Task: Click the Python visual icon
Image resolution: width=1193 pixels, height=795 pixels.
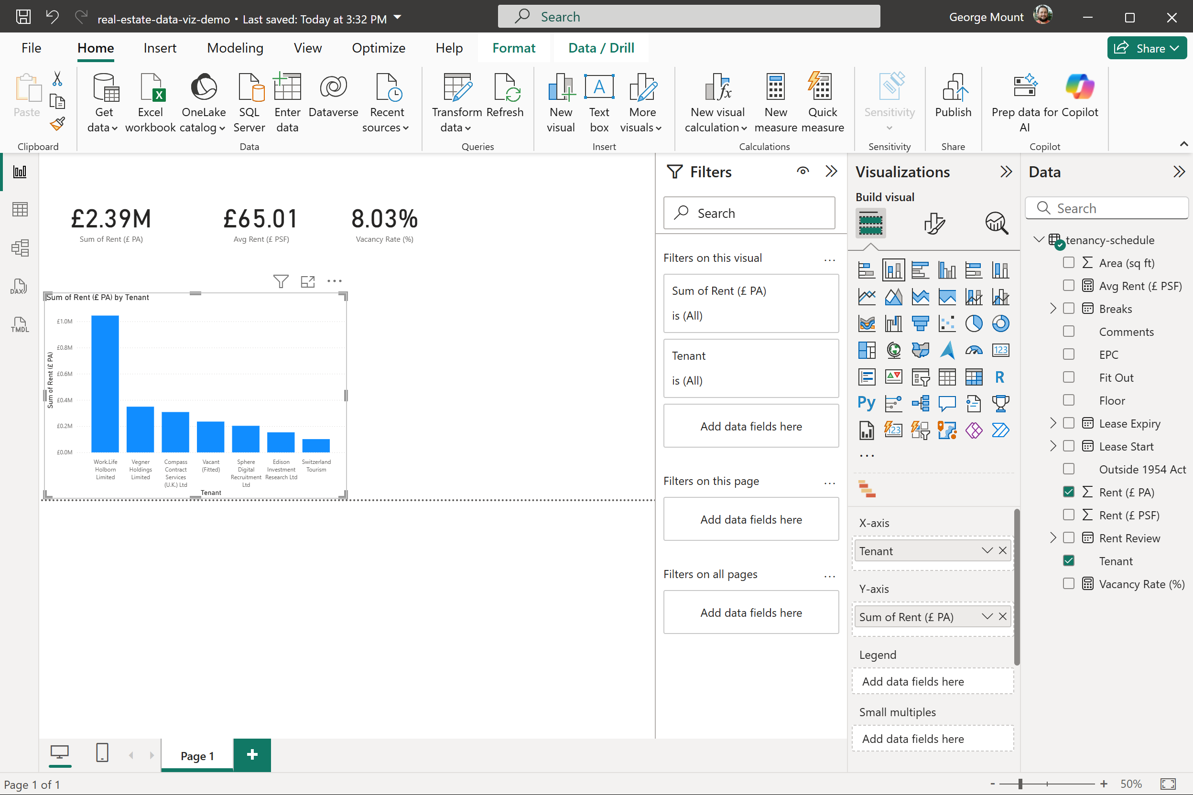Action: (x=867, y=404)
